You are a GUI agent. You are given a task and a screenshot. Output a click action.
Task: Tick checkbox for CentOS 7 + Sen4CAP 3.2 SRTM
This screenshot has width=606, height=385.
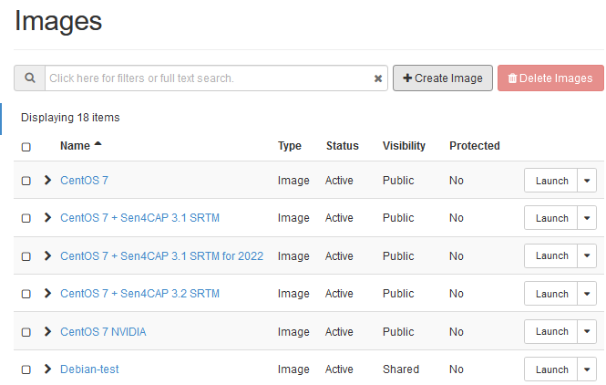pyautogui.click(x=26, y=295)
